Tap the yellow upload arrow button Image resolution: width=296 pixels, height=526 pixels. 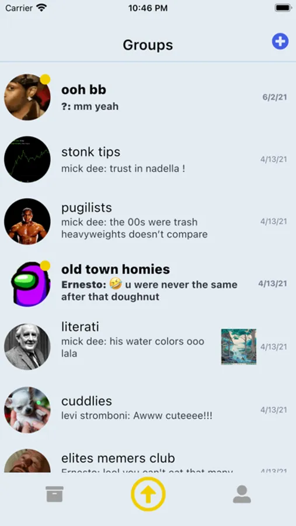[148, 494]
